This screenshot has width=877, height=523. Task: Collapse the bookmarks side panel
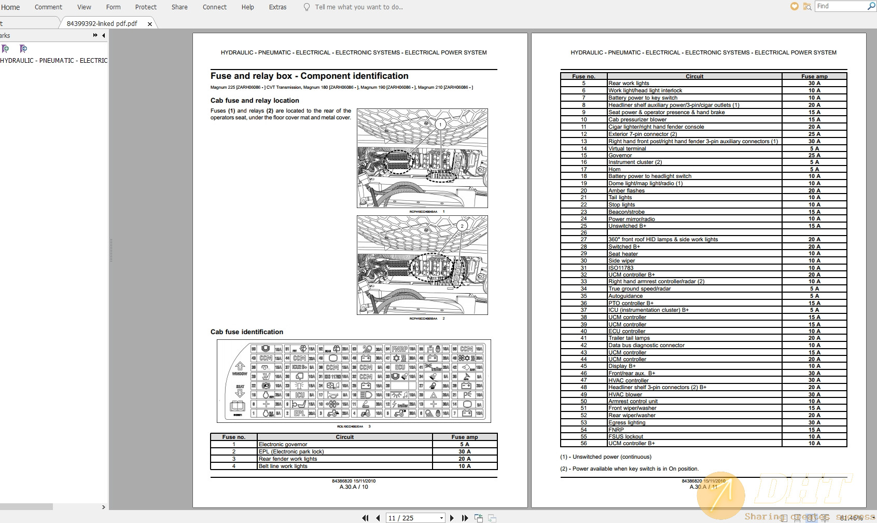103,35
